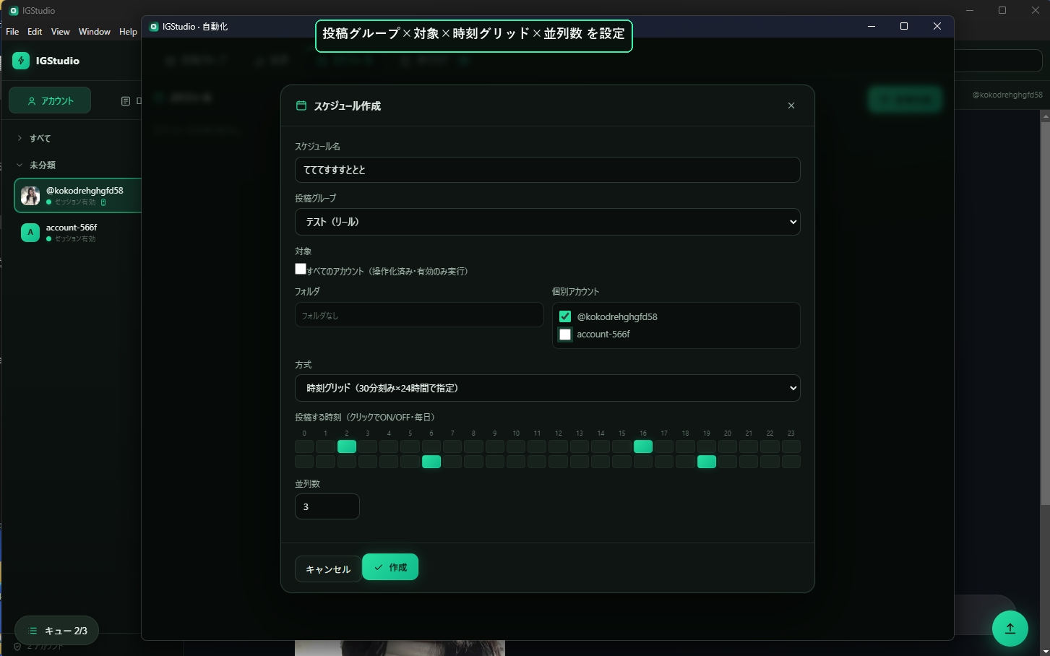Click the 投稿する時刻 label text
The width and height of the screenshot is (1050, 656).
(x=365, y=417)
